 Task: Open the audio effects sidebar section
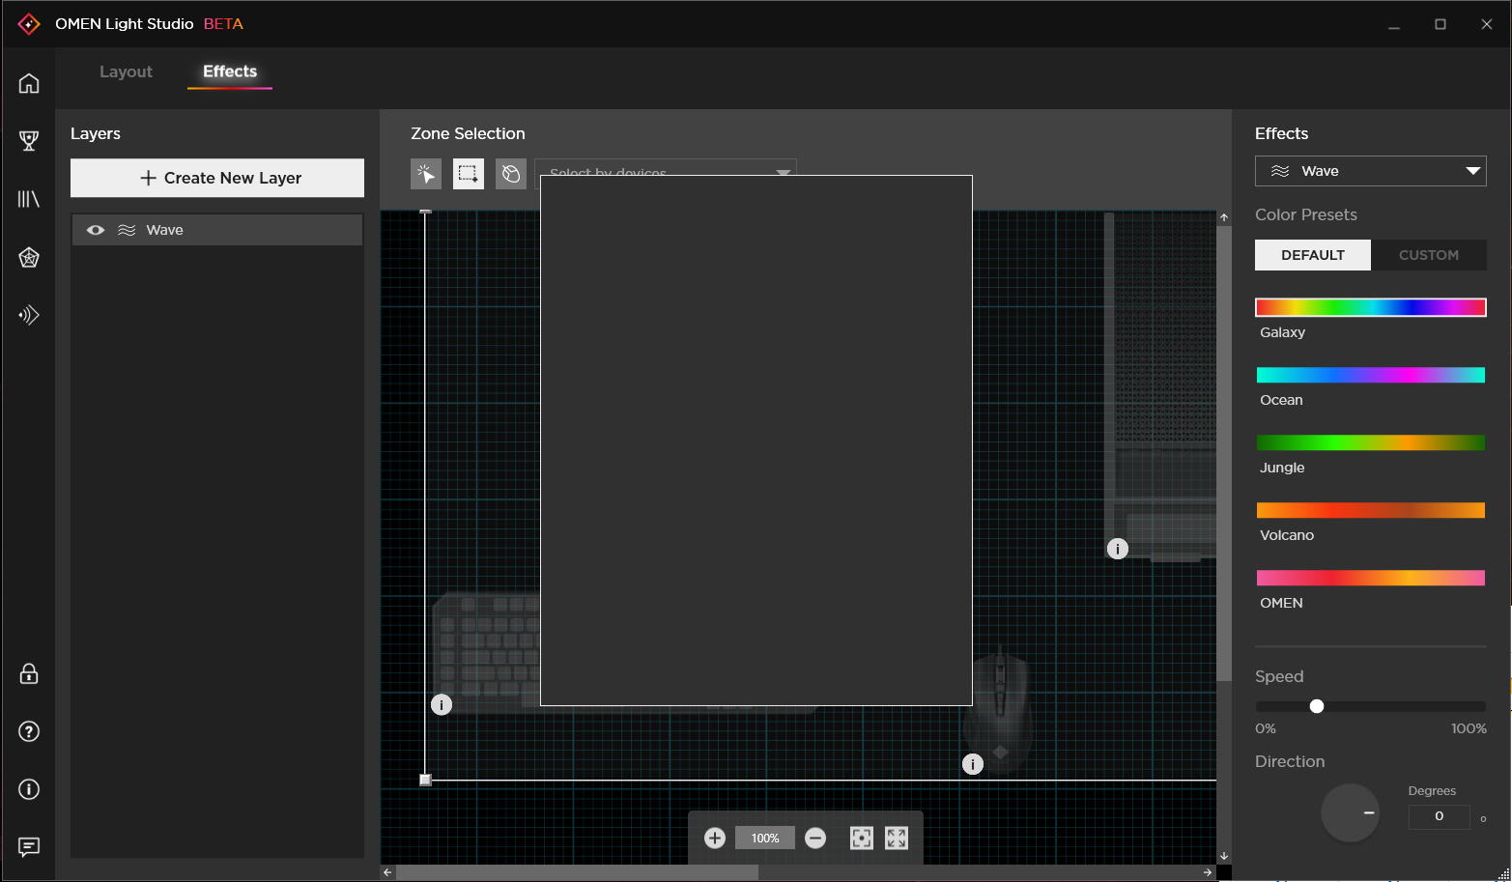pyautogui.click(x=28, y=315)
